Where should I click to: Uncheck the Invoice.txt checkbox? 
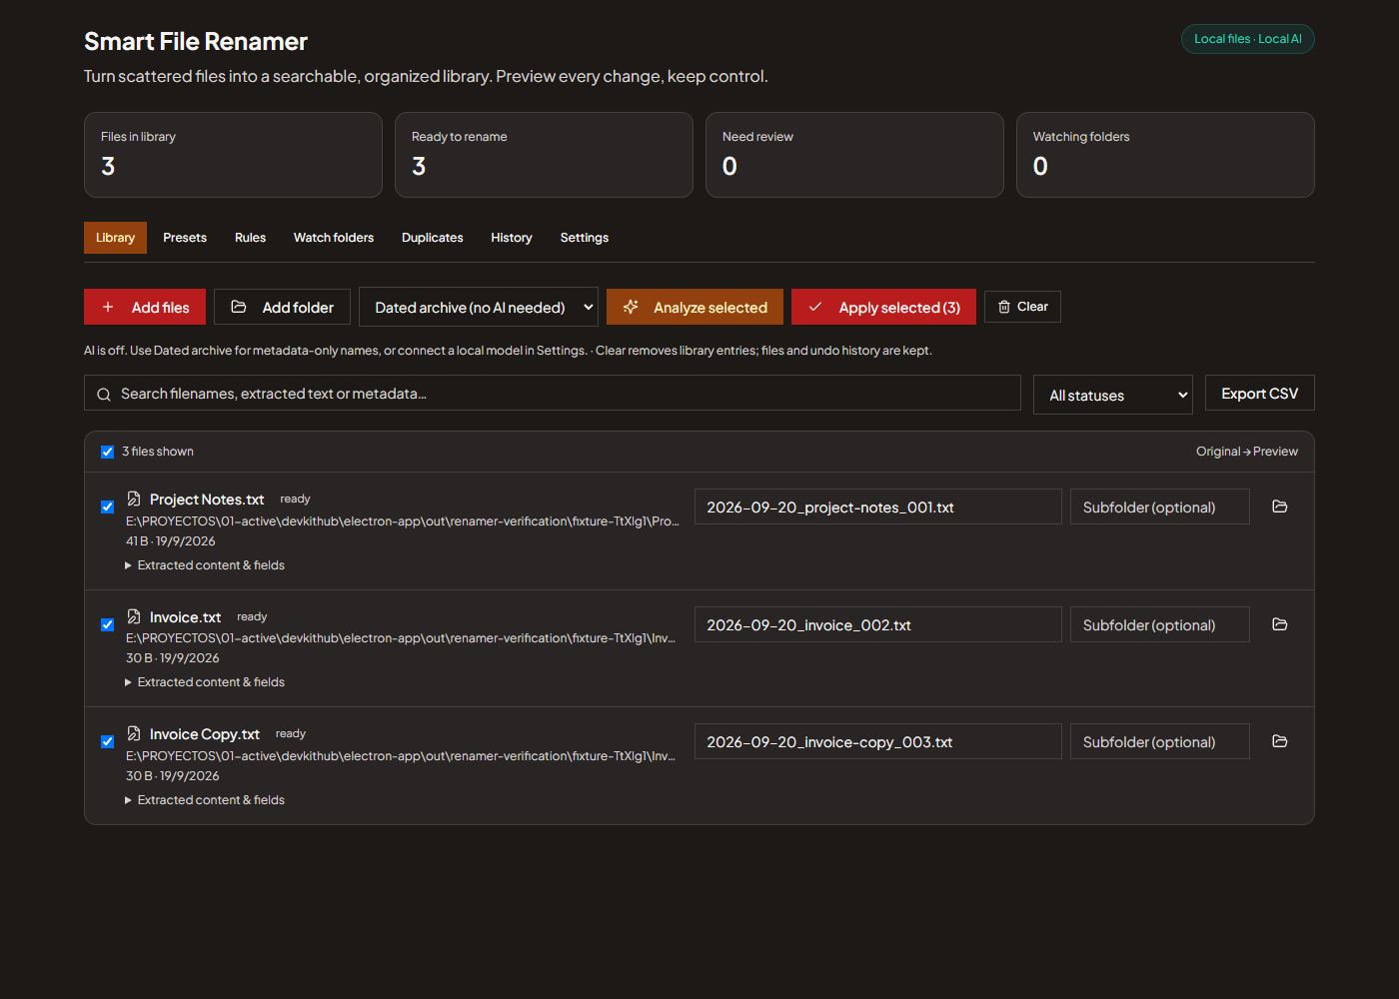tap(107, 624)
